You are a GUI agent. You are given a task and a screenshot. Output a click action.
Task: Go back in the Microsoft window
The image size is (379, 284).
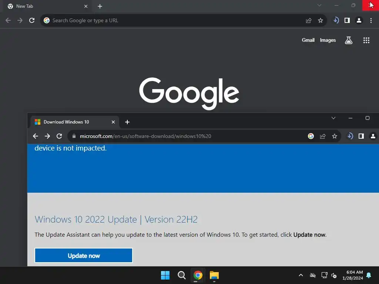(36, 136)
